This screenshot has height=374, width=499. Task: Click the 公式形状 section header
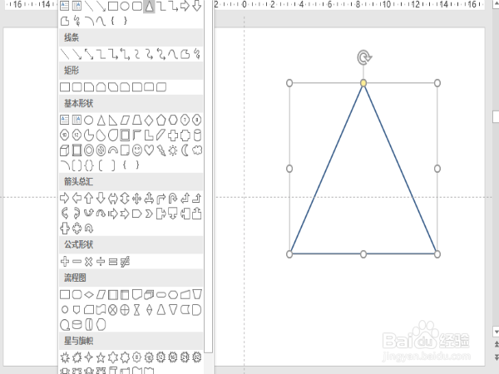coord(131,244)
